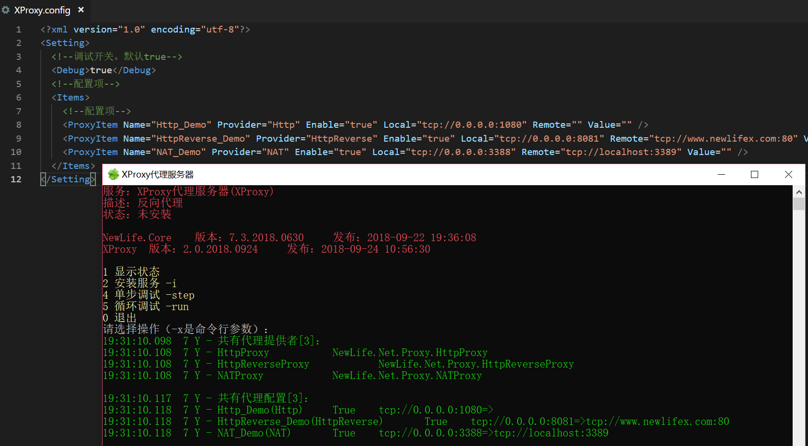Click line number 8 in editor gutter
The image size is (808, 446).
coord(19,125)
